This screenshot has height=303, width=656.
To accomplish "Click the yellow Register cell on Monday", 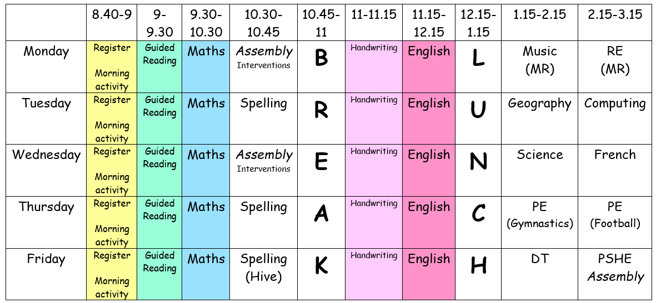I will pos(112,66).
